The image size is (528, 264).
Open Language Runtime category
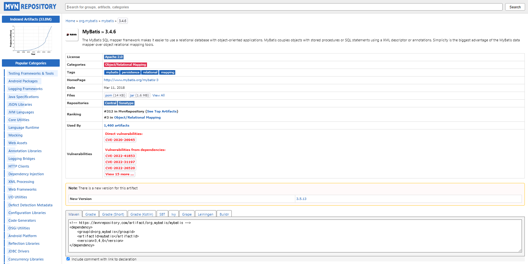[24, 128]
